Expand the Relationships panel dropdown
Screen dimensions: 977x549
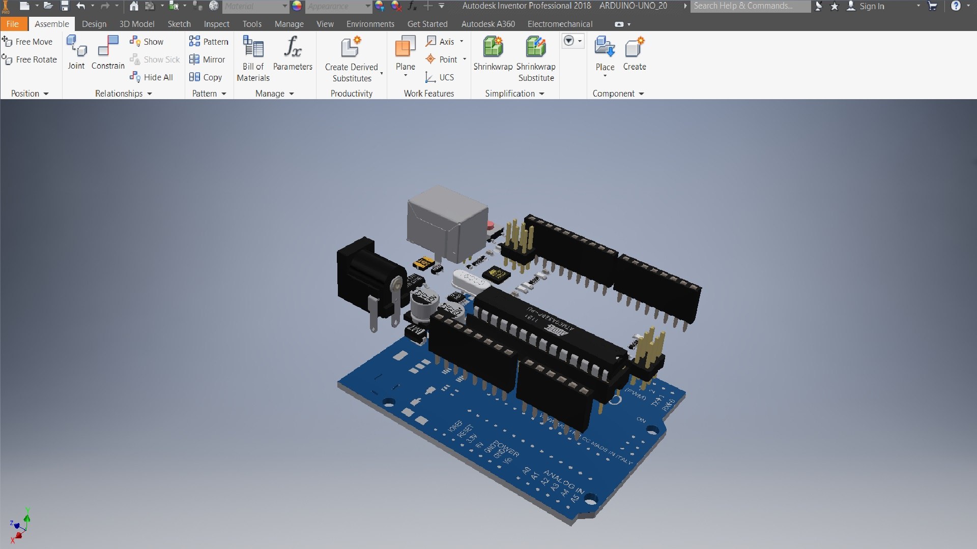[124, 94]
